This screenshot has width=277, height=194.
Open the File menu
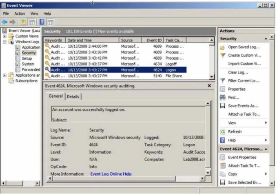click(x=6, y=13)
